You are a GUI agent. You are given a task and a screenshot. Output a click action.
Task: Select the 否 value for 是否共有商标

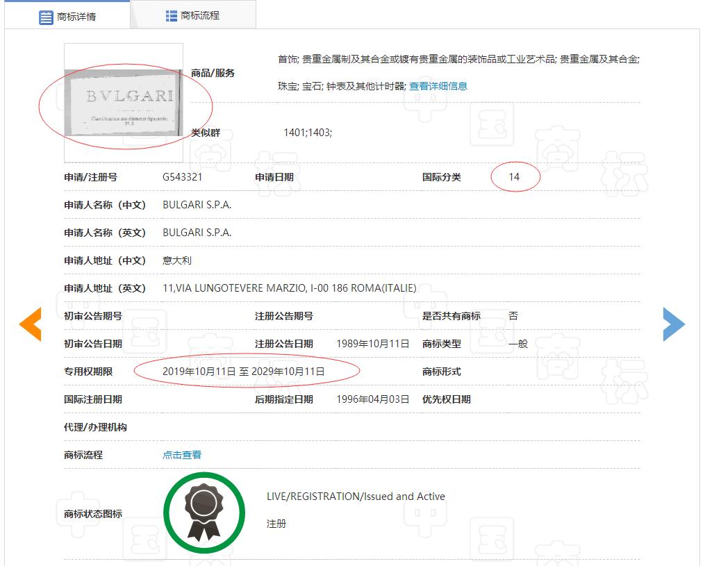point(514,315)
